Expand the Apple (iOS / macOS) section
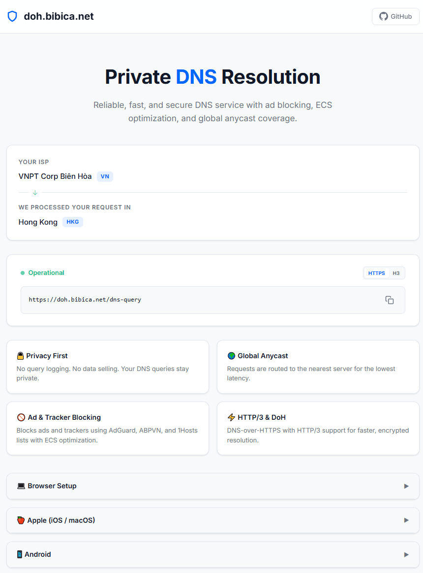Image resolution: width=423 pixels, height=573 pixels. (213, 520)
